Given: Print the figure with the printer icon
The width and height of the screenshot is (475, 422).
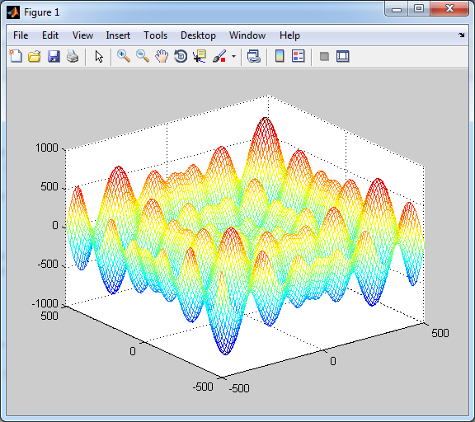Looking at the screenshot, I should [x=73, y=56].
